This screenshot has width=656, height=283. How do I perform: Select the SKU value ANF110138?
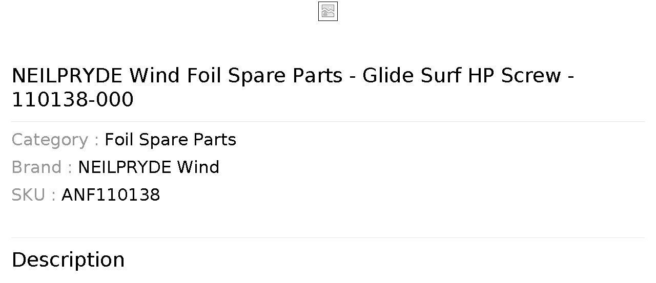(x=111, y=195)
